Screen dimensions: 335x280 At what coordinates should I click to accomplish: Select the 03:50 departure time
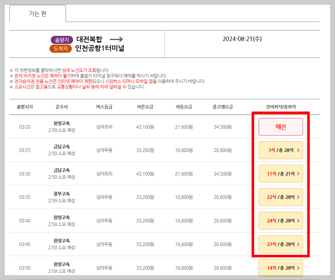[x=25, y=268]
